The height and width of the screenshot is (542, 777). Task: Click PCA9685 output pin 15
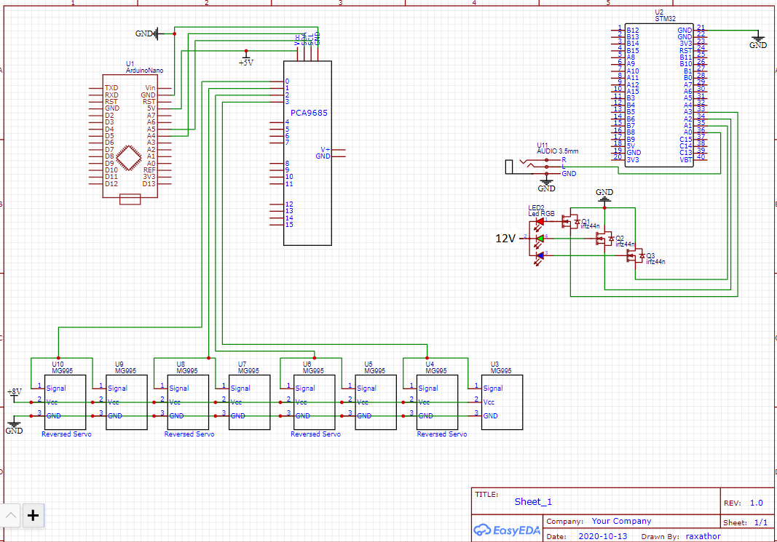(x=289, y=225)
